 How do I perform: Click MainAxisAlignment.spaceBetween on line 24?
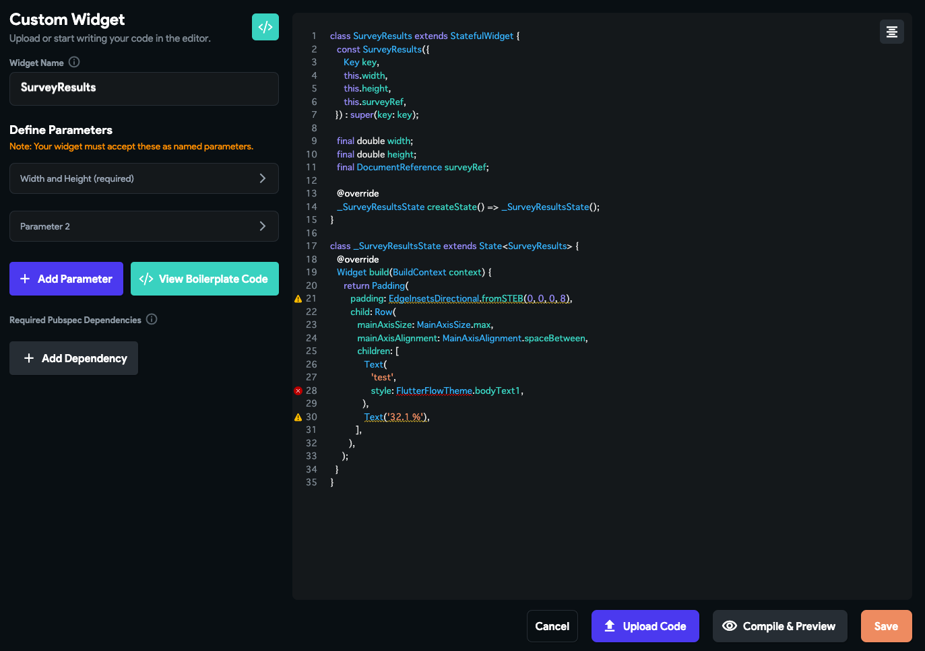(514, 339)
